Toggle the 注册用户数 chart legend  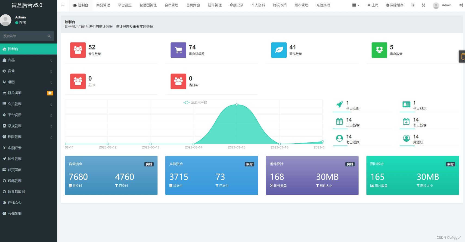point(195,103)
